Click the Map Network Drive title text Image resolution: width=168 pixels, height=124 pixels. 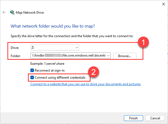tap(30, 13)
